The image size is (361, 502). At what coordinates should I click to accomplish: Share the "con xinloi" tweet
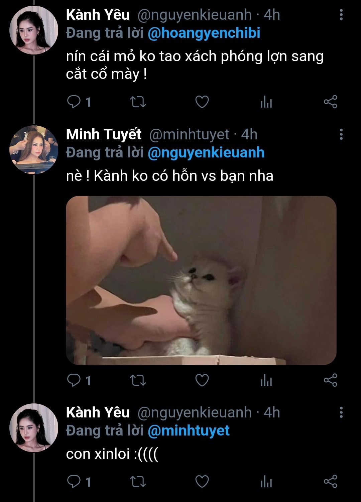[330, 482]
